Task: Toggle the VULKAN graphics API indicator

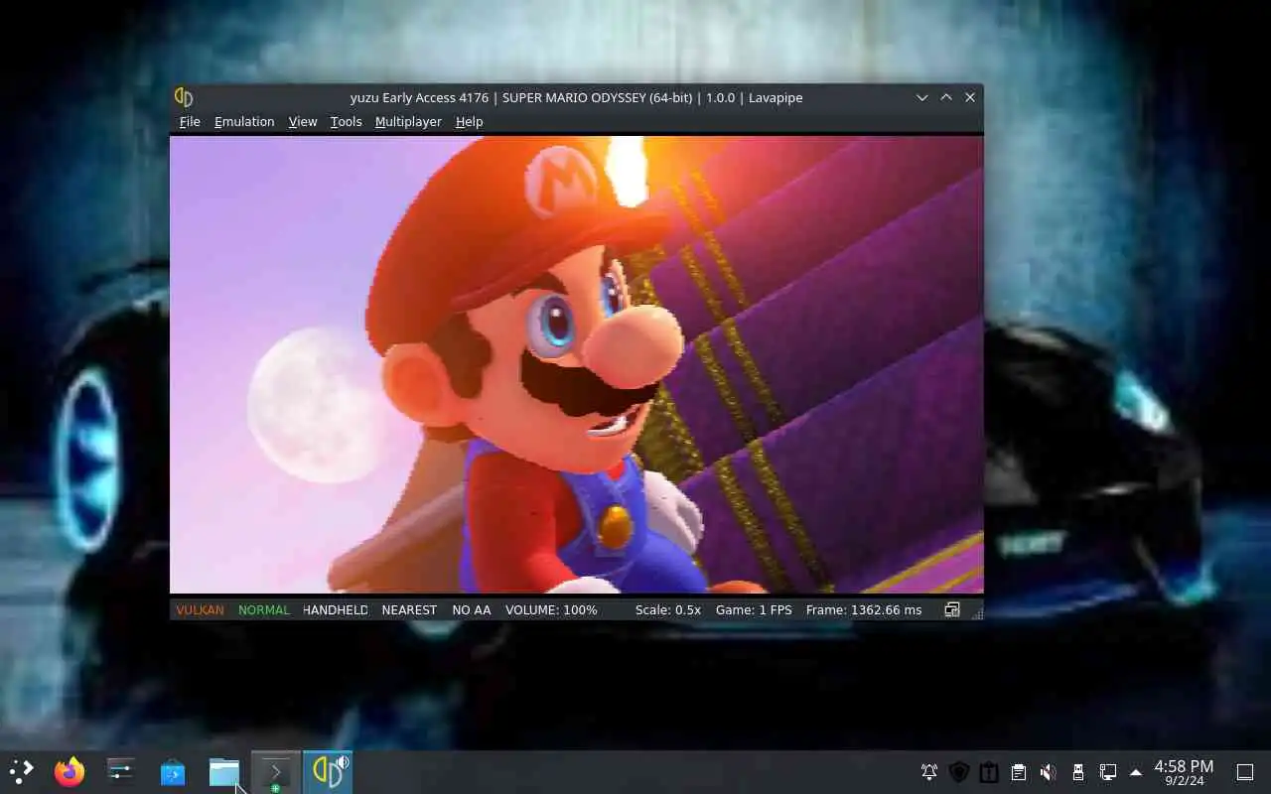Action: click(200, 609)
